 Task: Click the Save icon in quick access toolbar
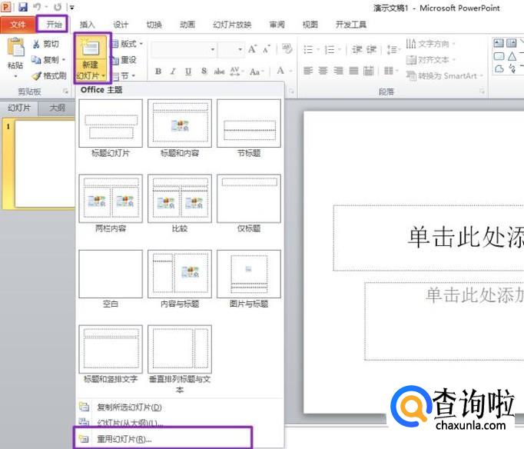pyautogui.click(x=23, y=7)
